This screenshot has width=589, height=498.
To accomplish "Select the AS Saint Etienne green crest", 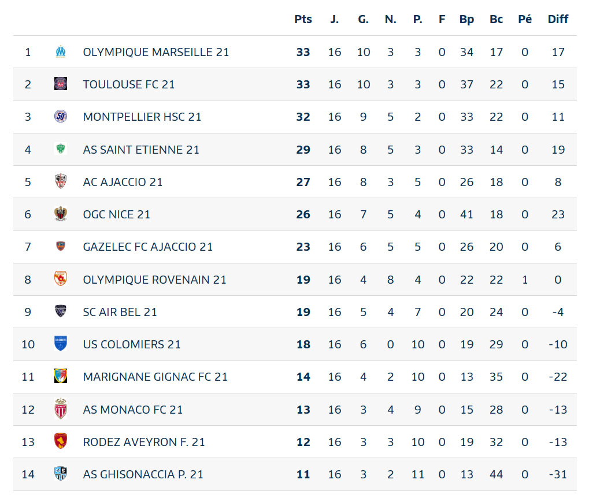I will click(61, 149).
